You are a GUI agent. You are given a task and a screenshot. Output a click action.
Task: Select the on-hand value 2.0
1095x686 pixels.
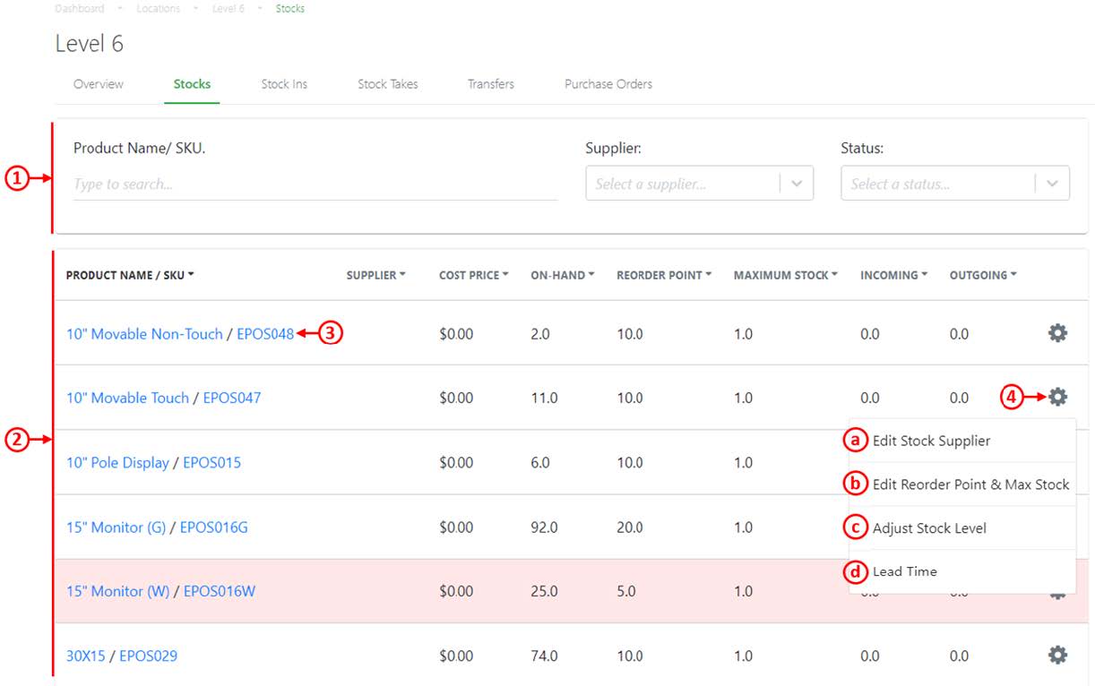pyautogui.click(x=540, y=334)
